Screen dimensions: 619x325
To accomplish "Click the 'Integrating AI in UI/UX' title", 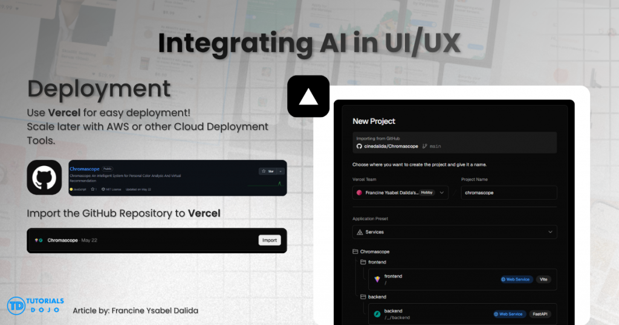I will click(x=309, y=43).
